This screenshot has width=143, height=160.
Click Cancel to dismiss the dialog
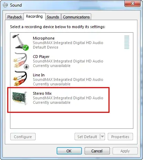pos(97,151)
